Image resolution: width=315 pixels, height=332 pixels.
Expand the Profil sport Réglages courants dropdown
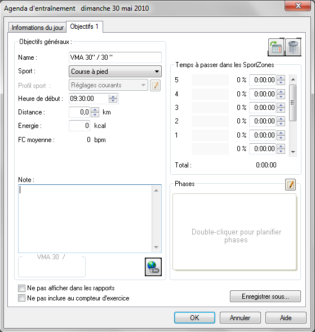pyautogui.click(x=108, y=85)
